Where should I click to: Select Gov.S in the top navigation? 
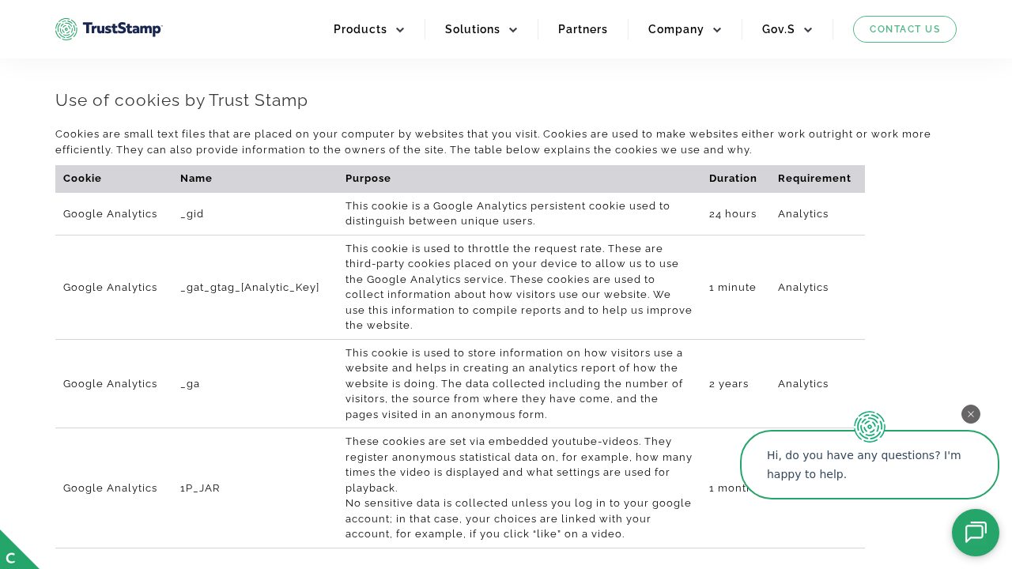(x=779, y=29)
